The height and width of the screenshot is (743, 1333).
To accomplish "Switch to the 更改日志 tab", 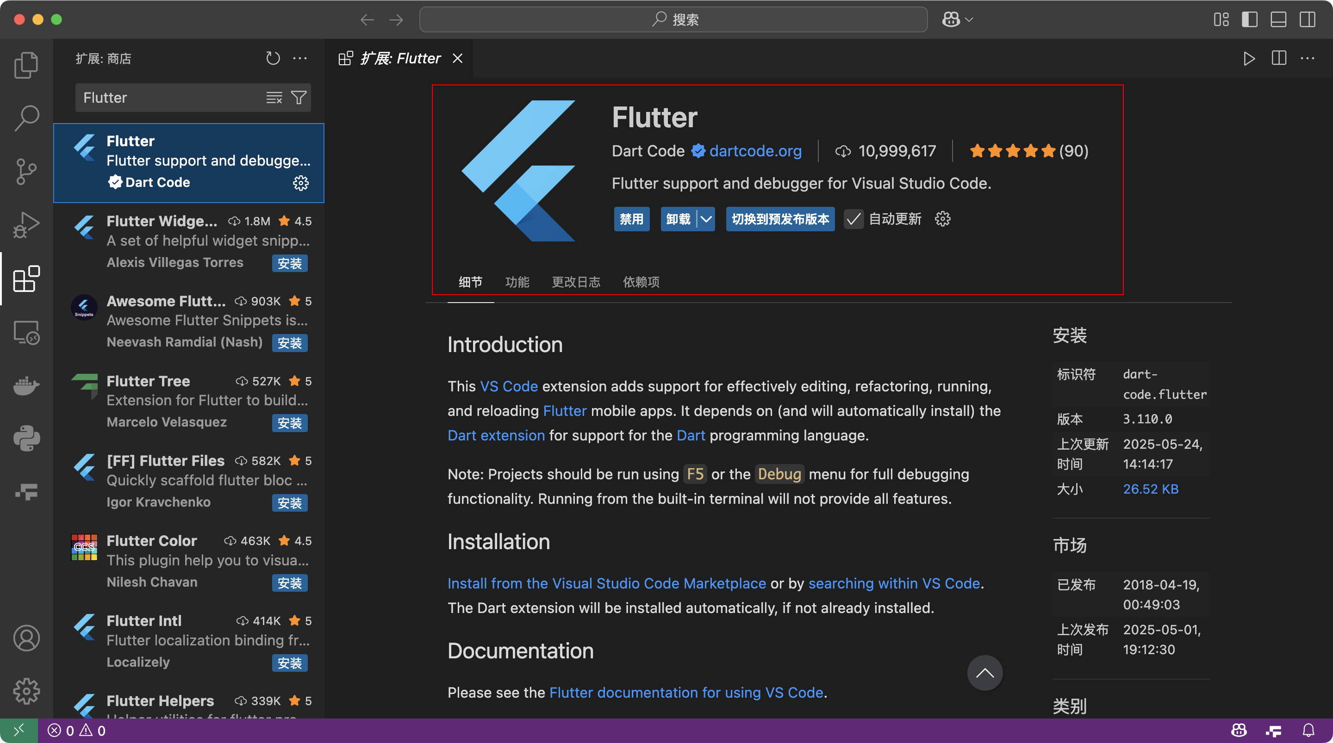I will 576,282.
